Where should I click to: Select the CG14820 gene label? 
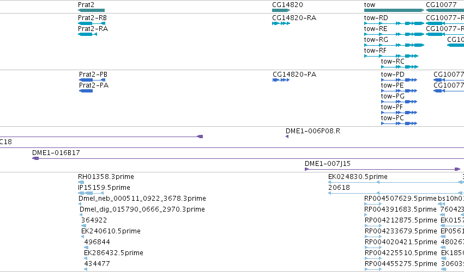288,5
